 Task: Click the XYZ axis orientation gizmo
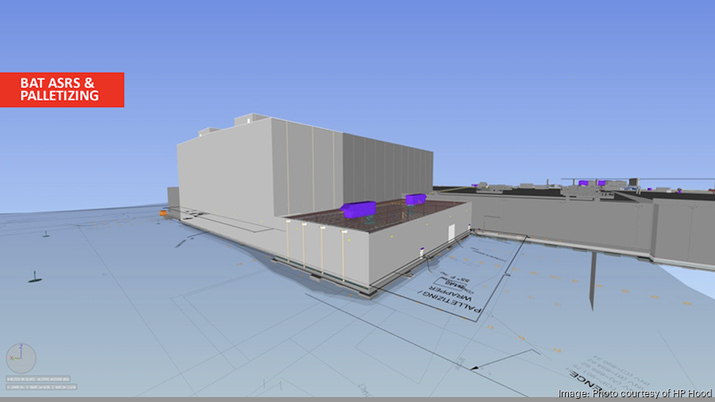click(x=21, y=358)
